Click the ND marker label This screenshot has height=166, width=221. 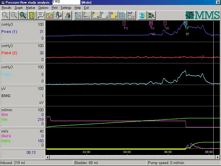(153, 34)
